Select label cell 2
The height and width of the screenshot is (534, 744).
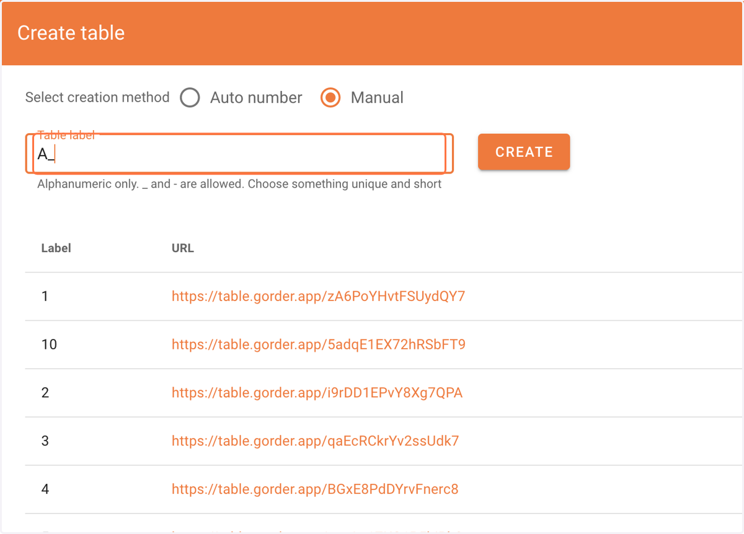[45, 393]
